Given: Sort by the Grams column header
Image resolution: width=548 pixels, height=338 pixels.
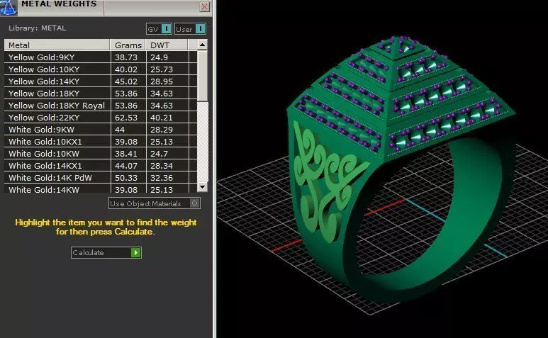Looking at the screenshot, I should point(128,45).
